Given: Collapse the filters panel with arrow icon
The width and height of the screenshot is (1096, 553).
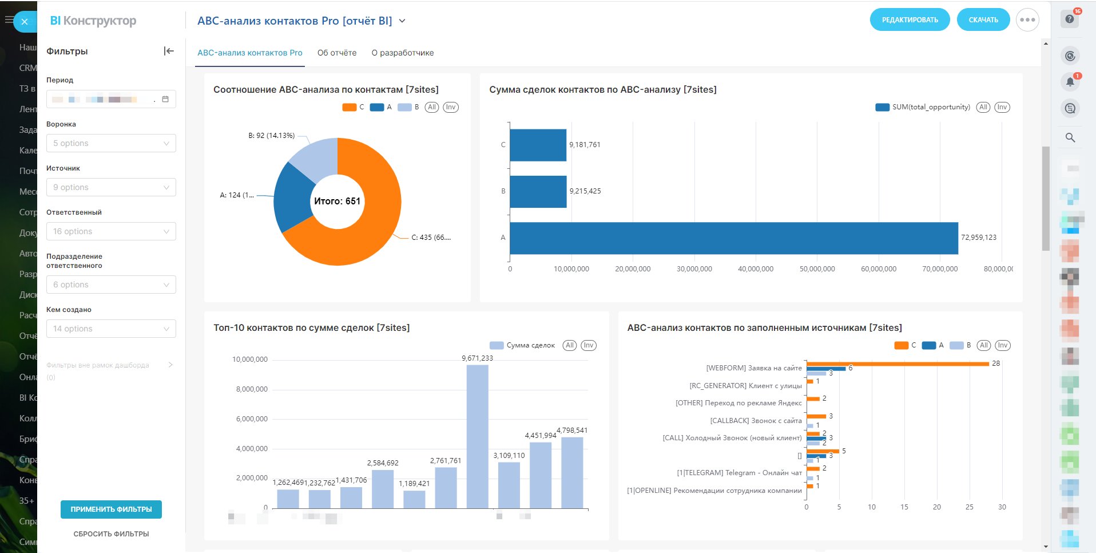Looking at the screenshot, I should [168, 51].
